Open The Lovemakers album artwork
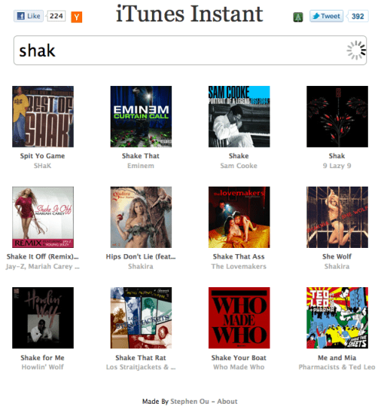 pyautogui.click(x=239, y=217)
